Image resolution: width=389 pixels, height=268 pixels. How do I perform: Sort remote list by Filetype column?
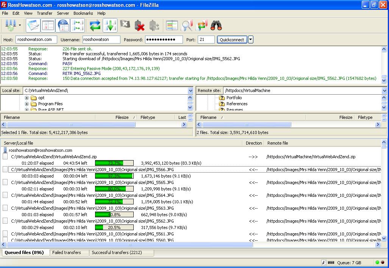click(x=368, y=117)
